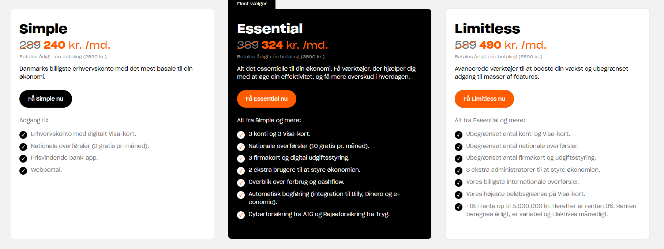This screenshot has height=249, width=664.
Task: Click checkmark next to +1% i rente item
Action: pyautogui.click(x=459, y=207)
